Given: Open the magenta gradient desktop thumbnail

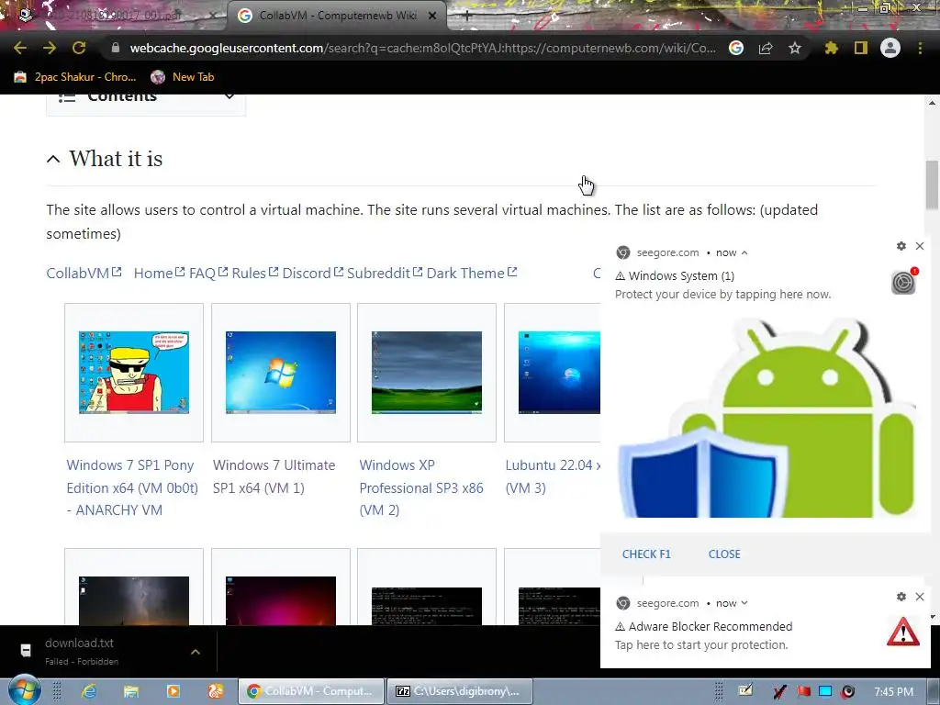Looking at the screenshot, I should point(281,600).
